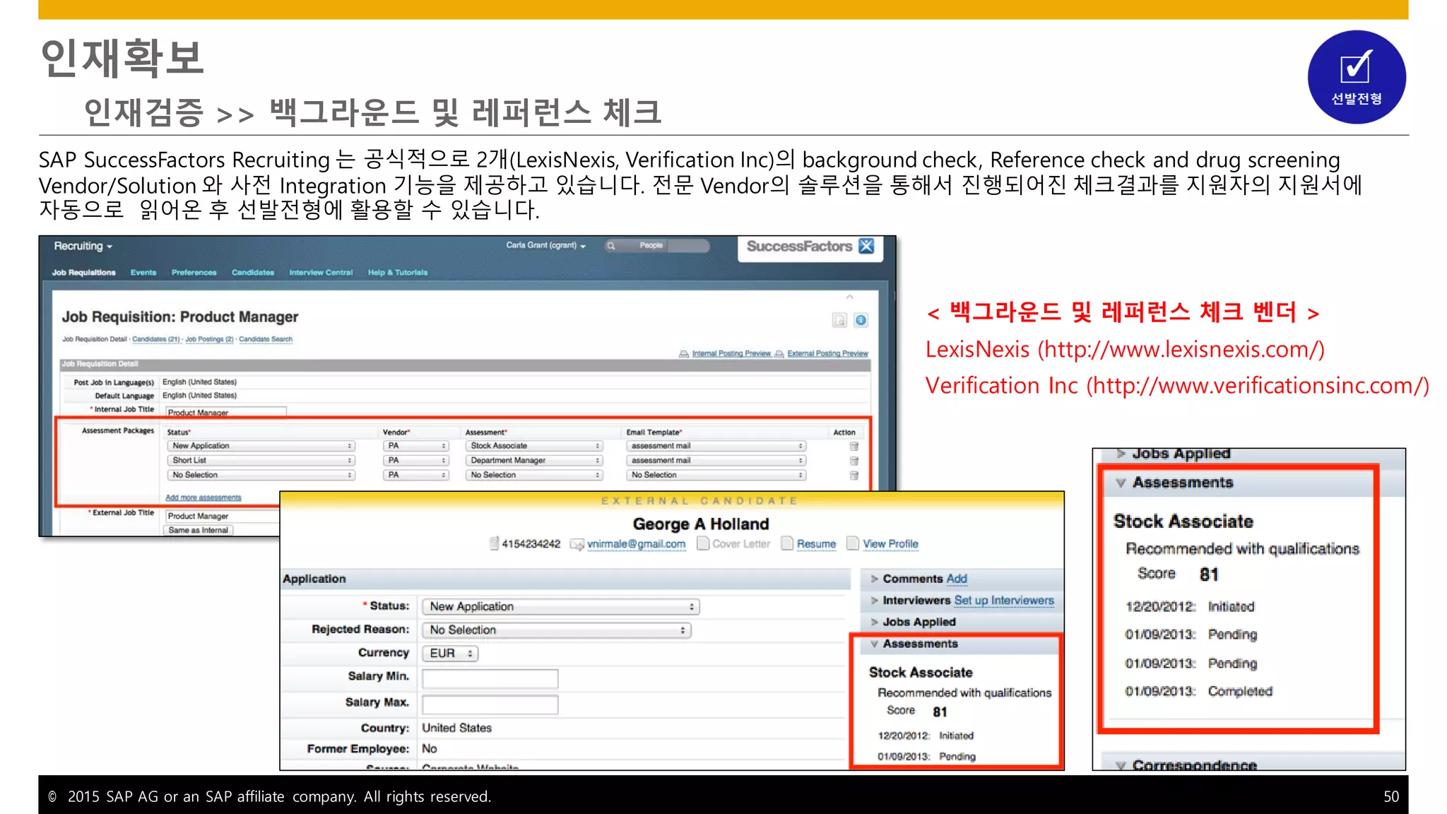The width and height of the screenshot is (1447, 814).
Task: Open the Job Requisitions tab
Action: point(83,273)
